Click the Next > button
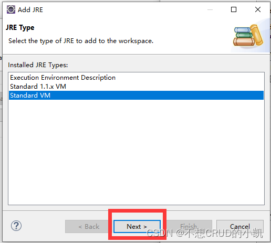Image resolution: width=271 pixels, height=243 pixels. click(137, 227)
